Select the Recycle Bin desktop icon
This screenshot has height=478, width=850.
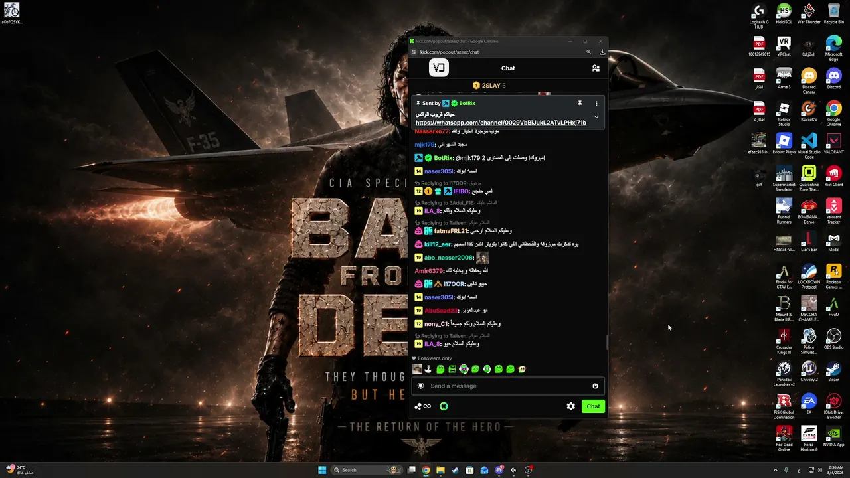pyautogui.click(x=834, y=14)
